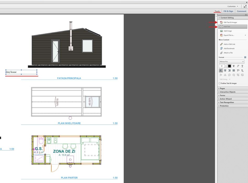Click the font size input field
Screen dimensions: 248x183
click(222, 66)
